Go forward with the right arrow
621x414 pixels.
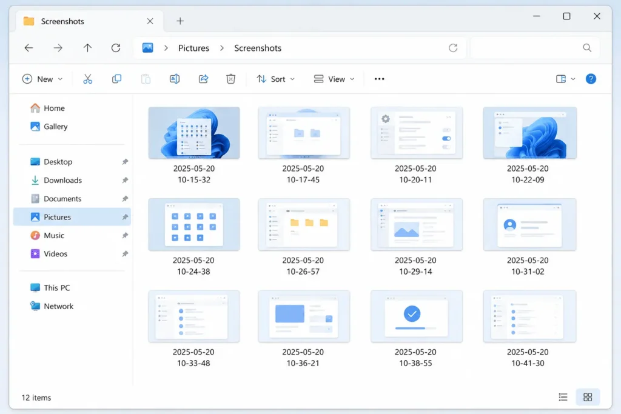58,48
